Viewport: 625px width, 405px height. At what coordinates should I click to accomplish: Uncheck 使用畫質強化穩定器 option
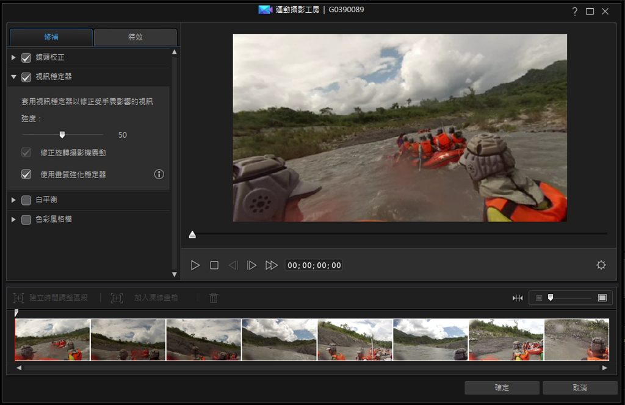pos(26,174)
